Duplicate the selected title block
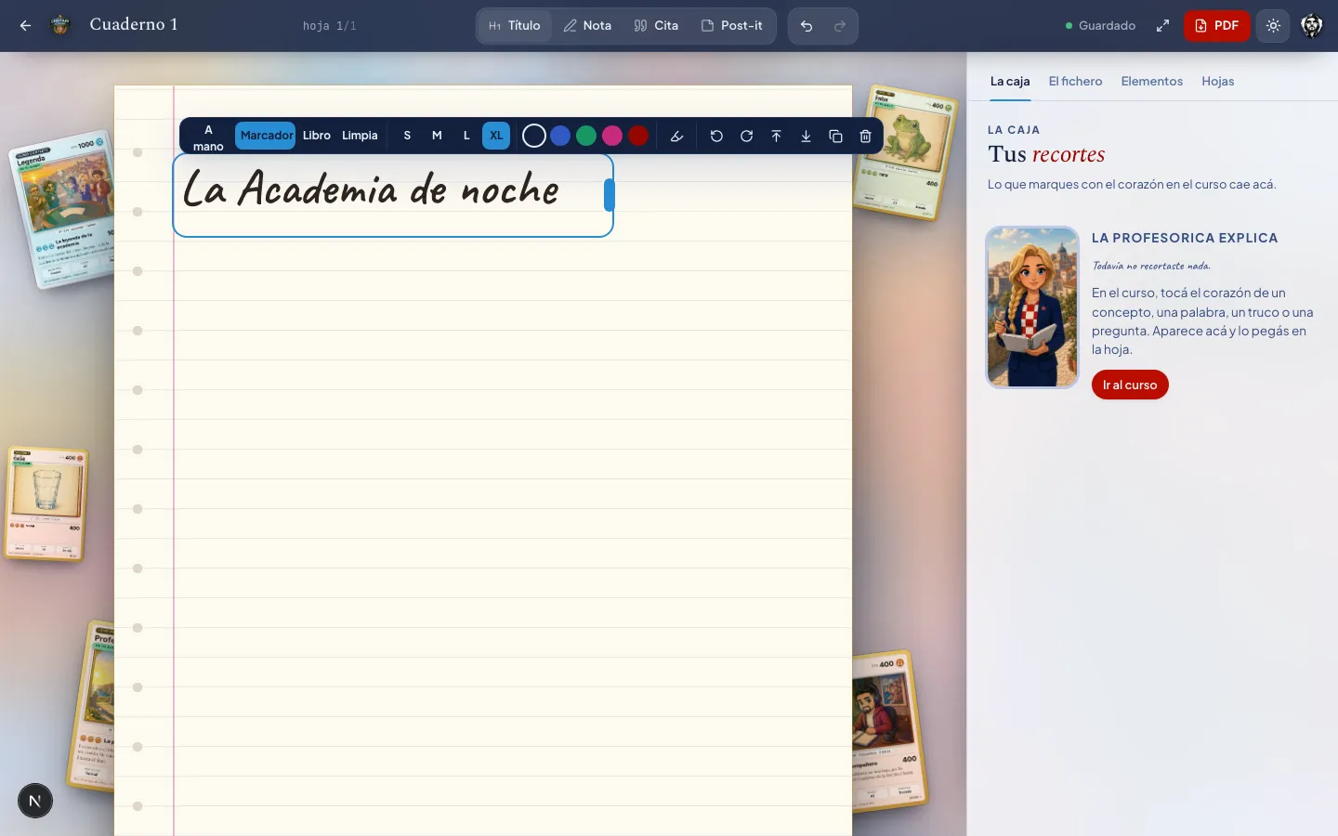Screen dimensions: 1338x836 pyautogui.click(x=835, y=136)
